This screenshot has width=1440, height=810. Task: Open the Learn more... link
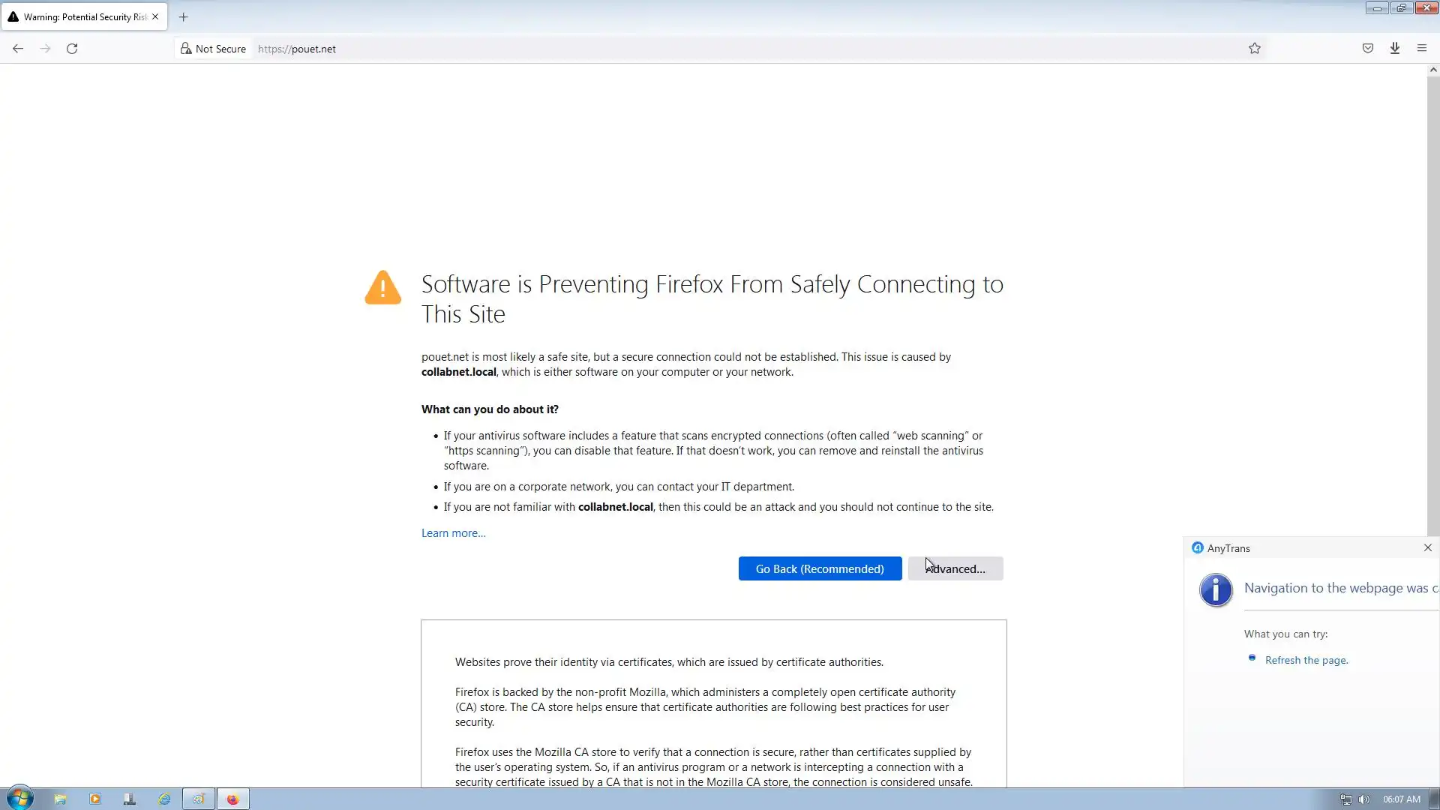point(453,533)
